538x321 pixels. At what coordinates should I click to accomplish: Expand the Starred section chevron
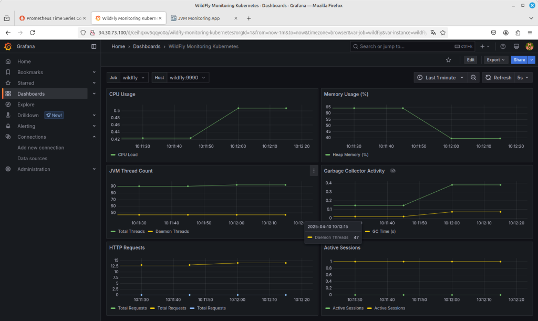(94, 83)
